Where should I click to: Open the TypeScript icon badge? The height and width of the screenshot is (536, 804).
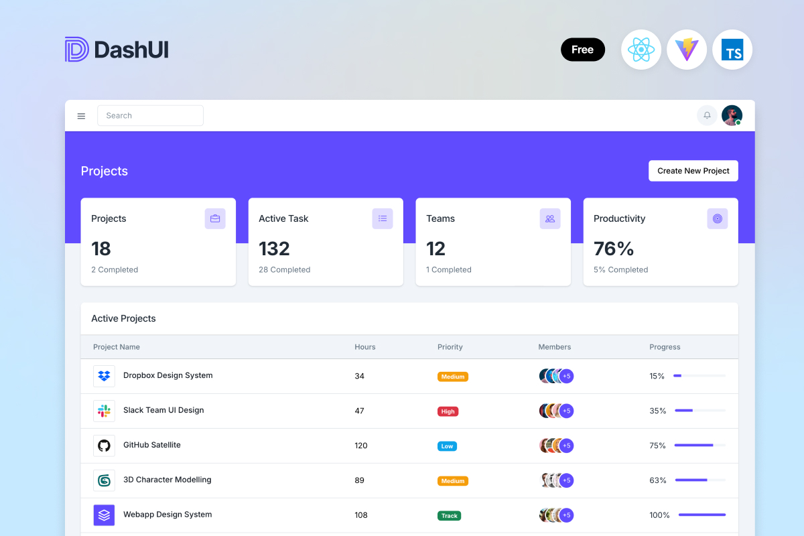point(732,50)
